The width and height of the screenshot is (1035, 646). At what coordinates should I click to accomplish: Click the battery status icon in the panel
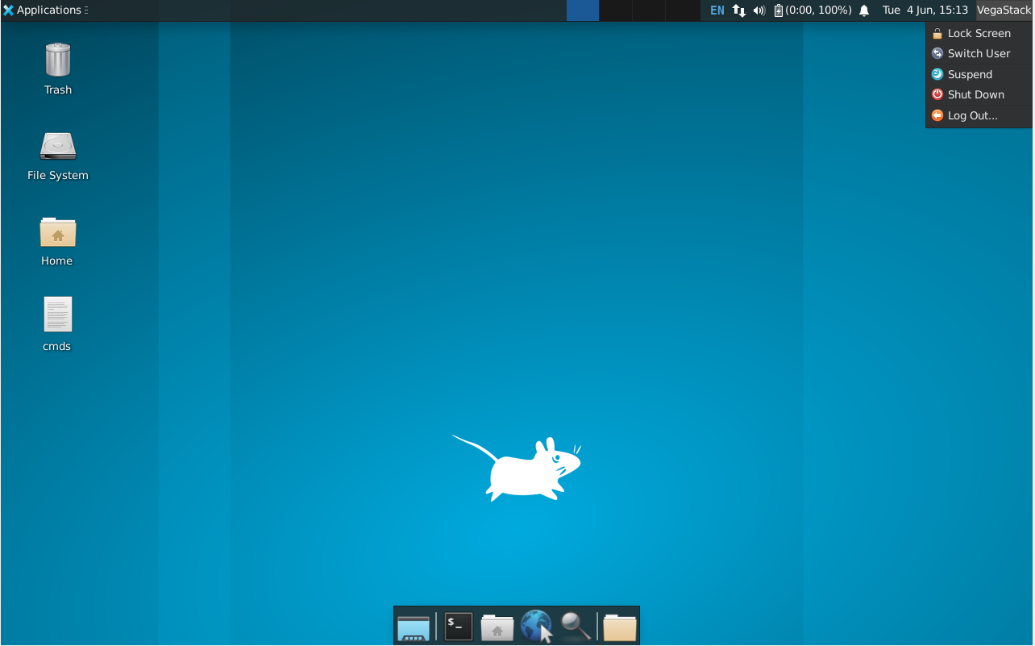tap(776, 10)
